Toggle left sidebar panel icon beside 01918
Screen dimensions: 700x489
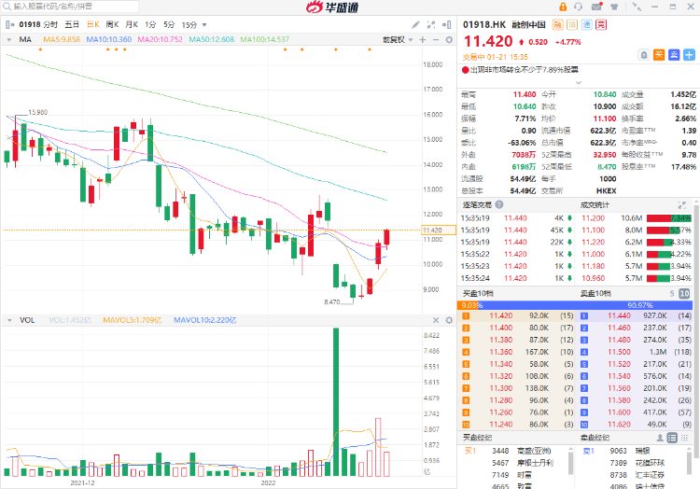coord(10,24)
